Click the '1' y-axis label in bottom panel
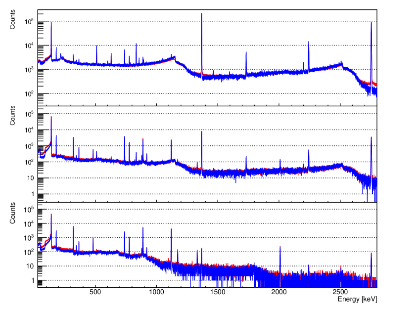Image resolution: width=419 pixels, height=309 pixels. (x=33, y=280)
